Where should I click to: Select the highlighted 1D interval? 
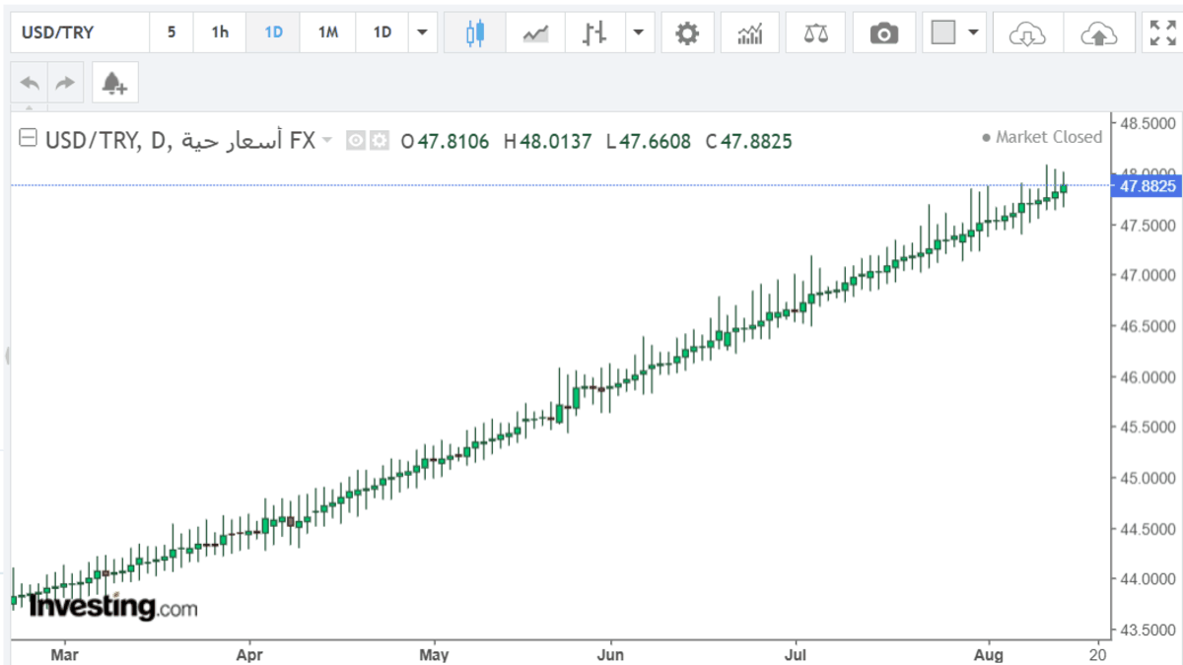[x=273, y=33]
